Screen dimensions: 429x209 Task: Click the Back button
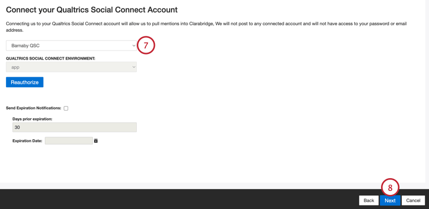pos(369,200)
